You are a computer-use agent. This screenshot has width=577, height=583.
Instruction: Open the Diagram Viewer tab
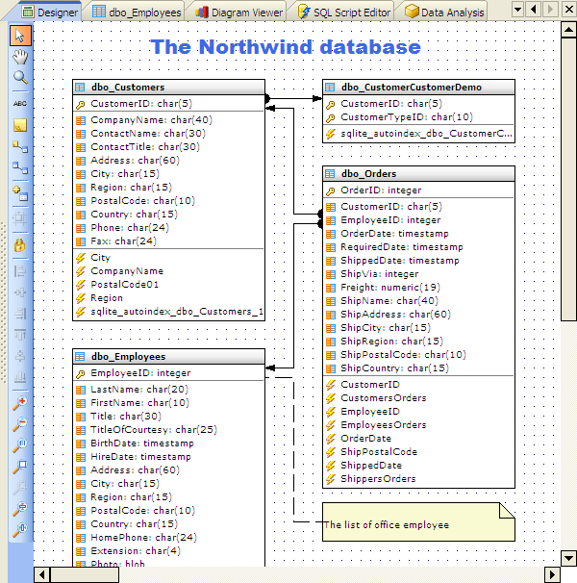pos(239,13)
